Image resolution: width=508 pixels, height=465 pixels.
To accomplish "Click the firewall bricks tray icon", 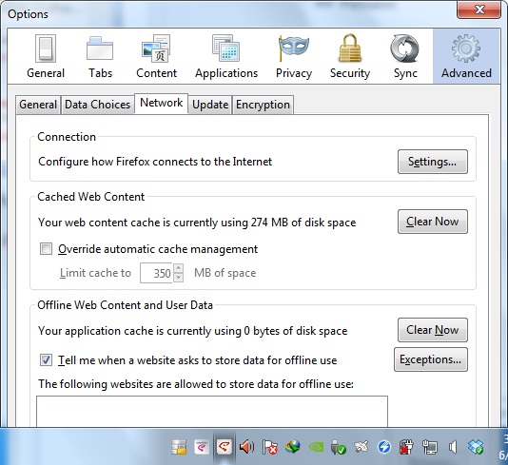I will [179, 448].
